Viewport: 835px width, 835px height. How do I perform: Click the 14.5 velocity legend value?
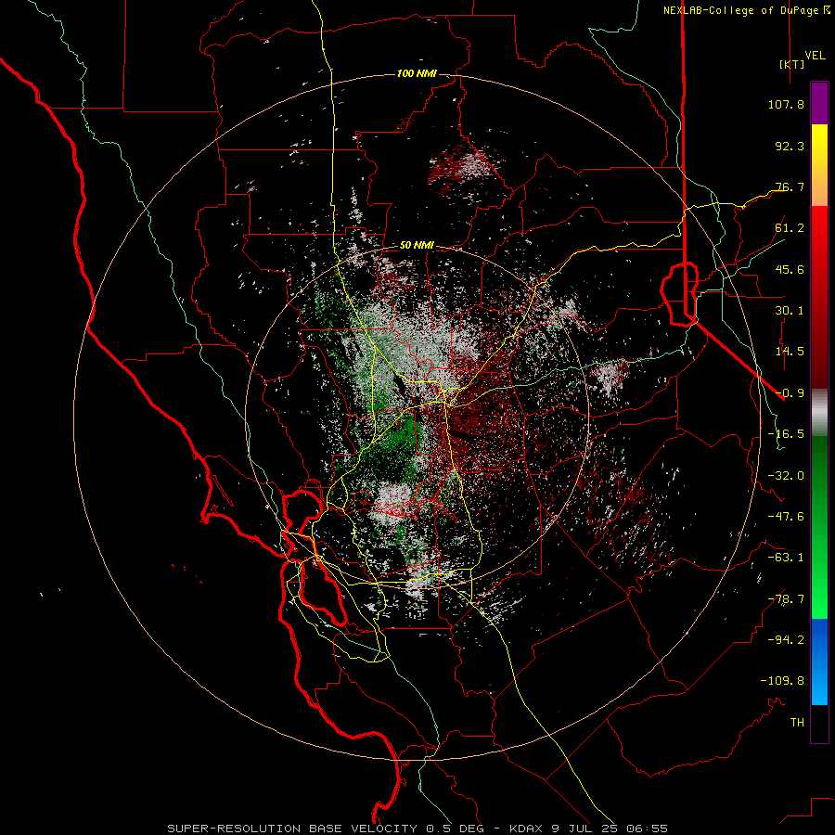[790, 352]
